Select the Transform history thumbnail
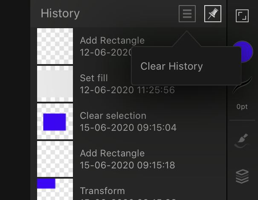258x200 pixels. 55,189
